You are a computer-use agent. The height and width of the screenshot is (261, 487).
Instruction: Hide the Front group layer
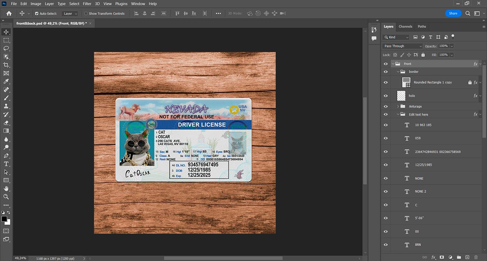click(386, 64)
